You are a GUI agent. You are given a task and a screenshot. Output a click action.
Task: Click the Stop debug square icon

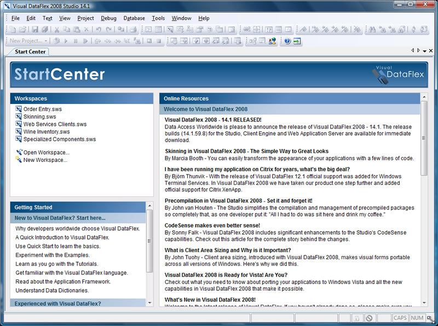[x=159, y=41]
